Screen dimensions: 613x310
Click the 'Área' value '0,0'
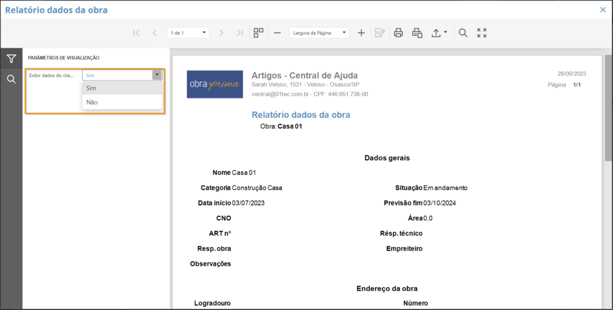click(x=428, y=219)
